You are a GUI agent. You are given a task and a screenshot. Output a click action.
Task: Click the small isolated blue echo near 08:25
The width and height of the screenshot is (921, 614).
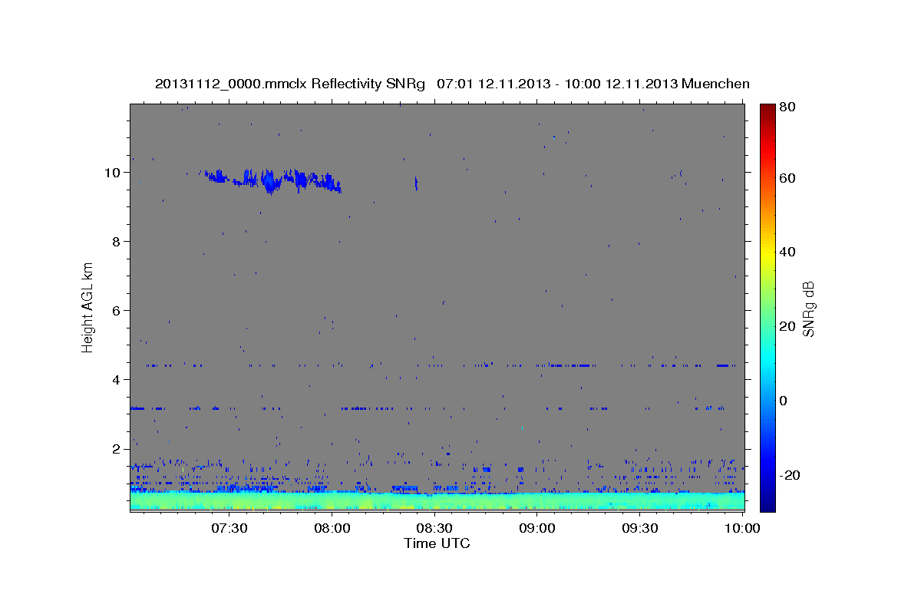pyautogui.click(x=416, y=183)
